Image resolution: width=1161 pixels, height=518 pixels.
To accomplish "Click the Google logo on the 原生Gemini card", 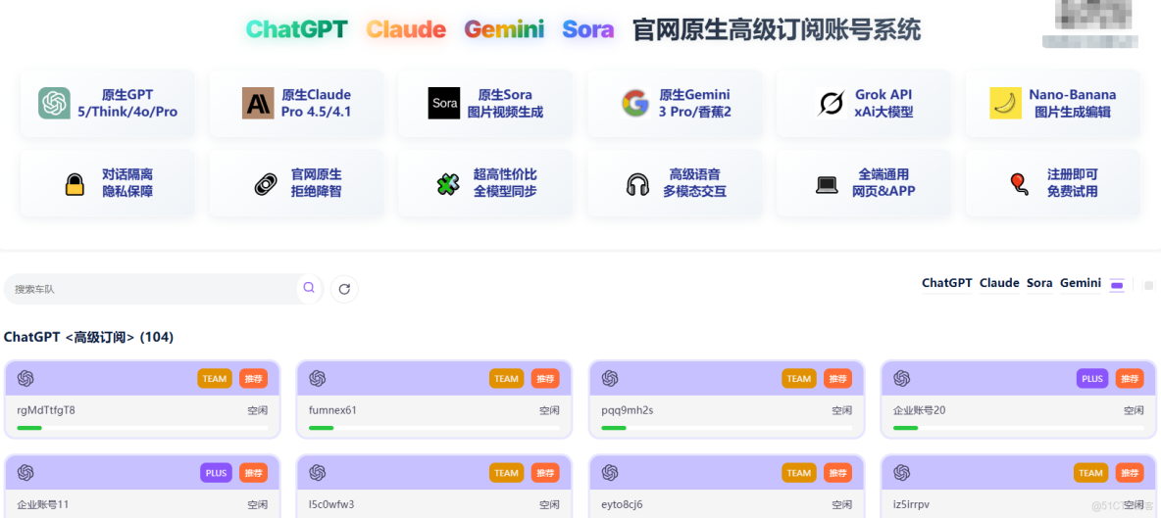I will 635,104.
